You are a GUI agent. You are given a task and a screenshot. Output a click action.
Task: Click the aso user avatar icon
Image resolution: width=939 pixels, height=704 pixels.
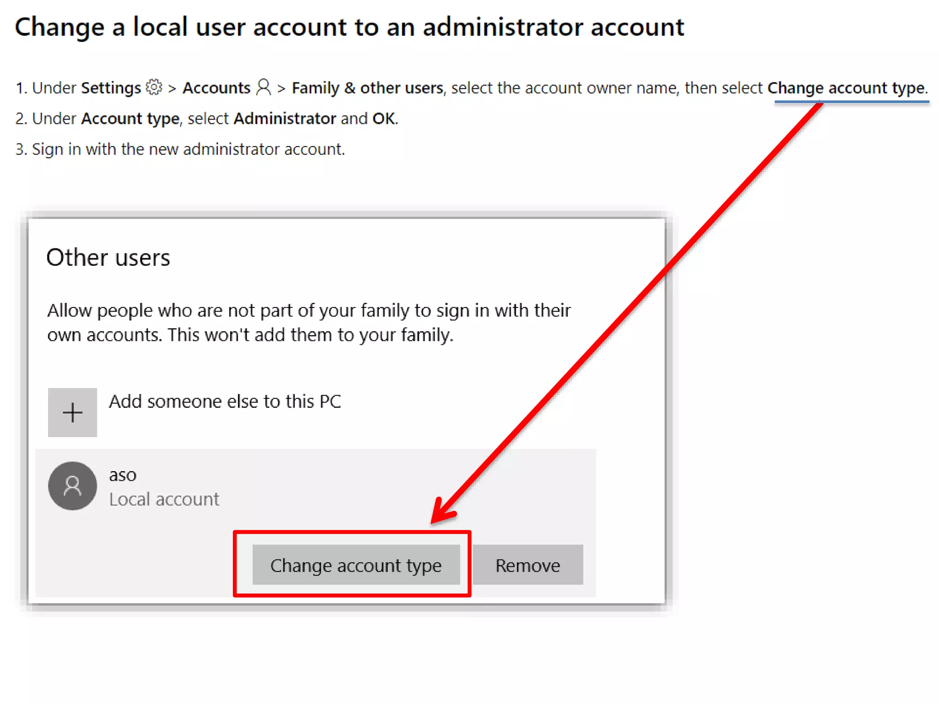[x=72, y=486]
